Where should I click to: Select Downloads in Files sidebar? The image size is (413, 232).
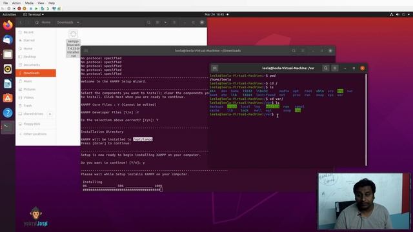point(36,73)
